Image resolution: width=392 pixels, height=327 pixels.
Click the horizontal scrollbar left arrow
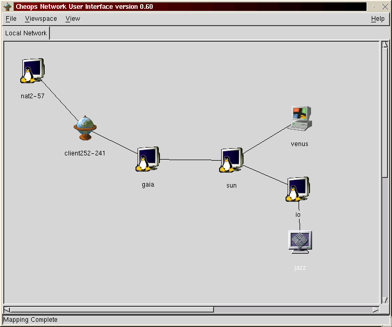coord(7,310)
